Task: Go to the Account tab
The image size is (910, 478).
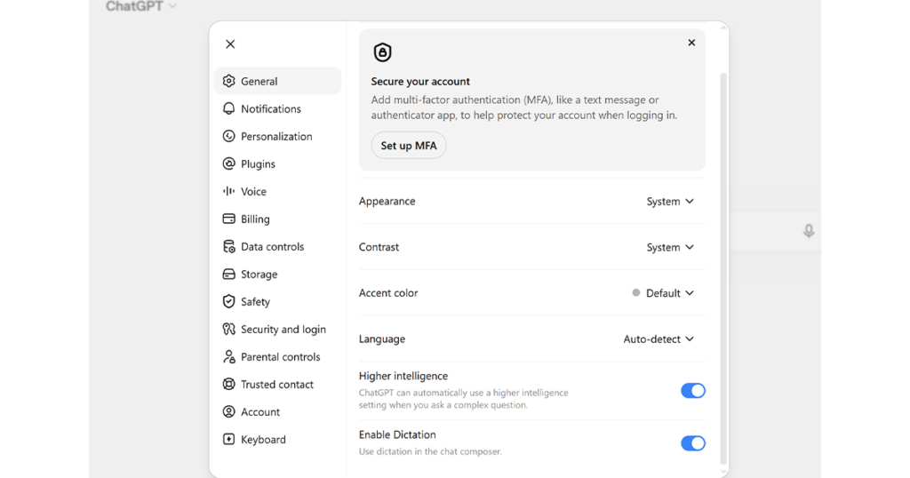Action: point(277,411)
